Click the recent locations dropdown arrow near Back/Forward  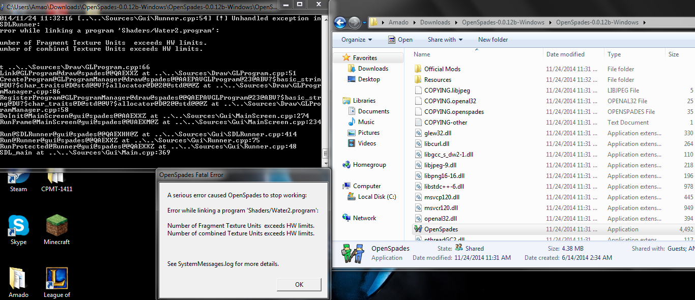(x=364, y=23)
